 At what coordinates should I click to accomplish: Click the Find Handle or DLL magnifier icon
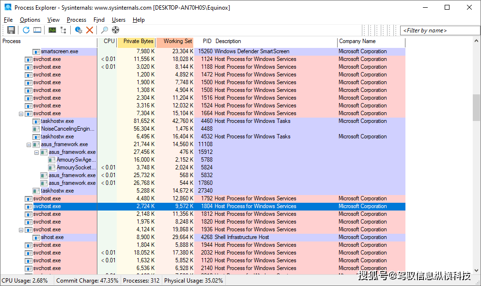[105, 30]
